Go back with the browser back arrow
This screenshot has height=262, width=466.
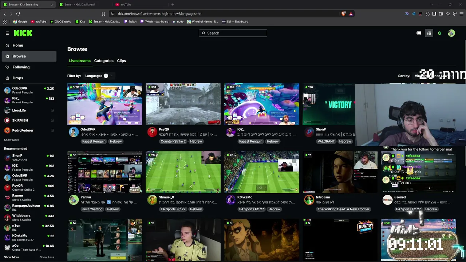[5, 13]
